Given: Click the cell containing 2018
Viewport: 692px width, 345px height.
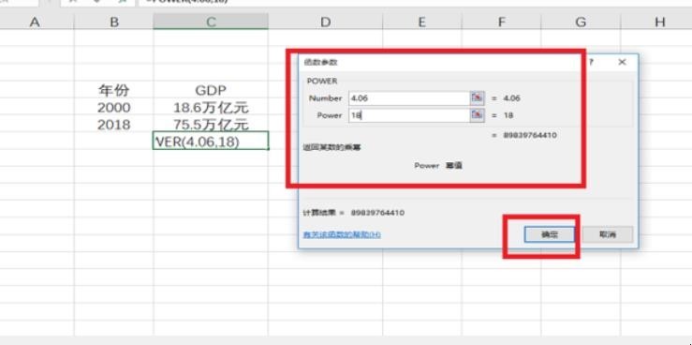Looking at the screenshot, I should click(x=114, y=124).
